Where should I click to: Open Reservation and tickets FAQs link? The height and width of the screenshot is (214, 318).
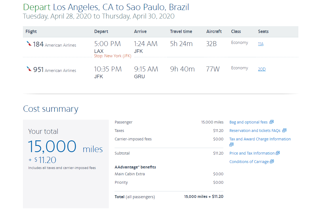(x=255, y=131)
